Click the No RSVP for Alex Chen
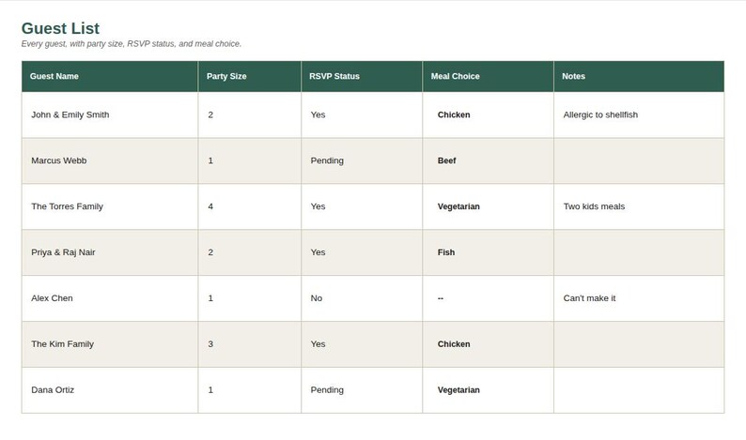The image size is (746, 440). pos(362,298)
